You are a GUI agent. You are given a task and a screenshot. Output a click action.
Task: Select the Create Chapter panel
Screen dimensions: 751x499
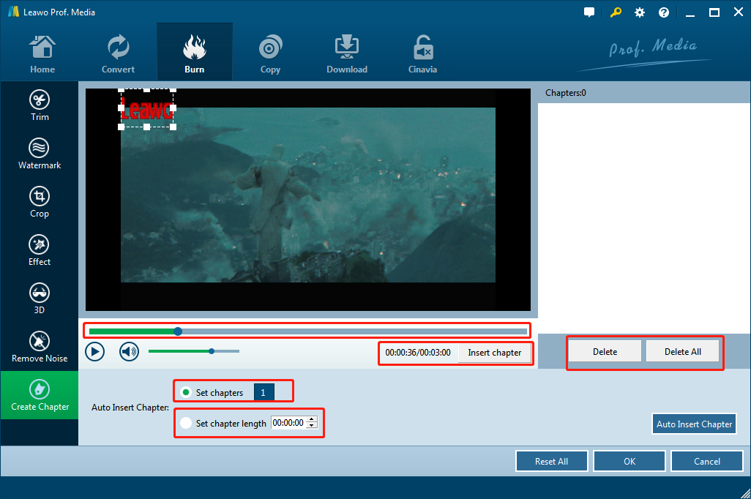pyautogui.click(x=40, y=395)
